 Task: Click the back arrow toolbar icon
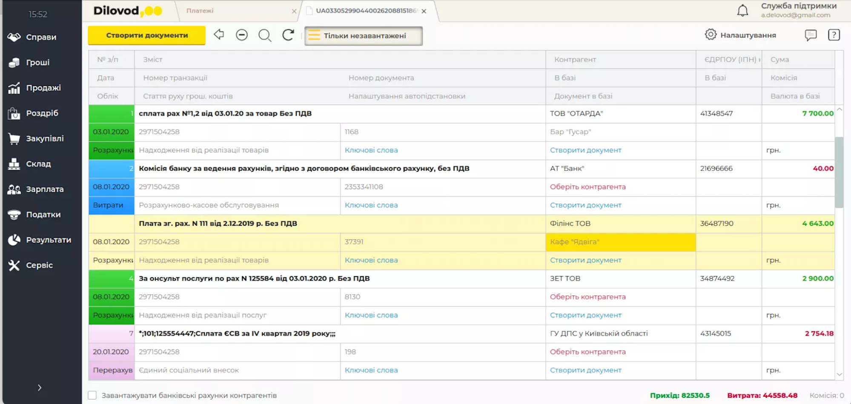[x=219, y=35]
